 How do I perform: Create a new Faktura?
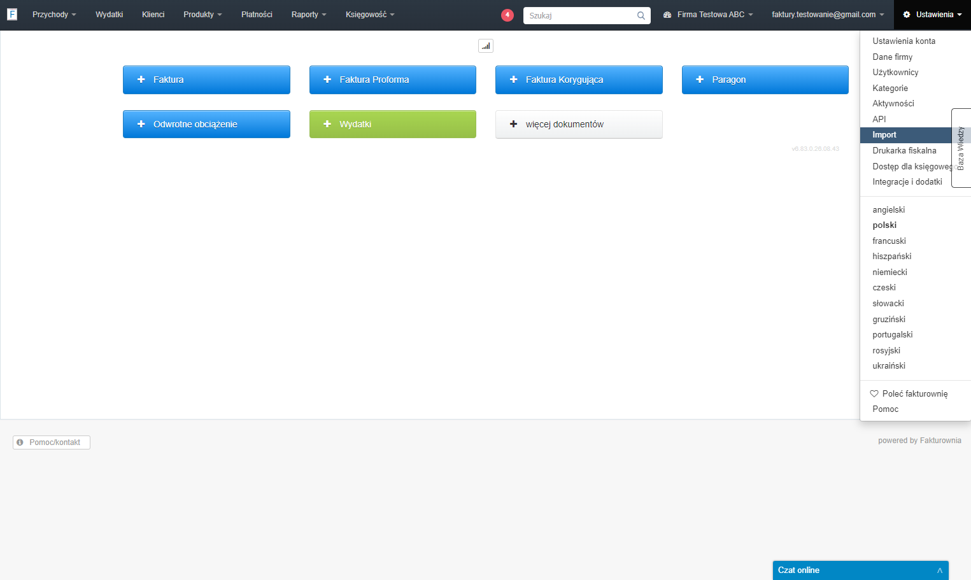[206, 80]
